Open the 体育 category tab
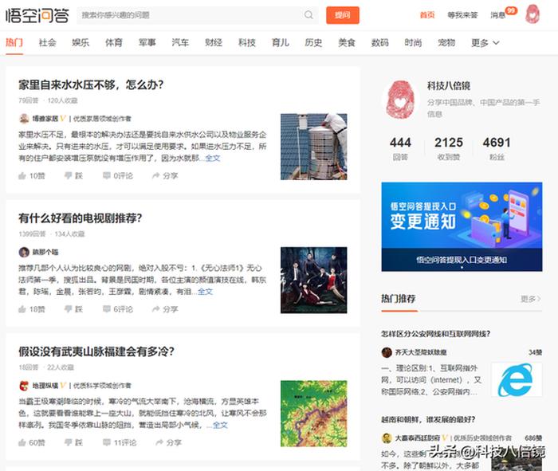Viewport: 558px width, 471px height. click(114, 43)
